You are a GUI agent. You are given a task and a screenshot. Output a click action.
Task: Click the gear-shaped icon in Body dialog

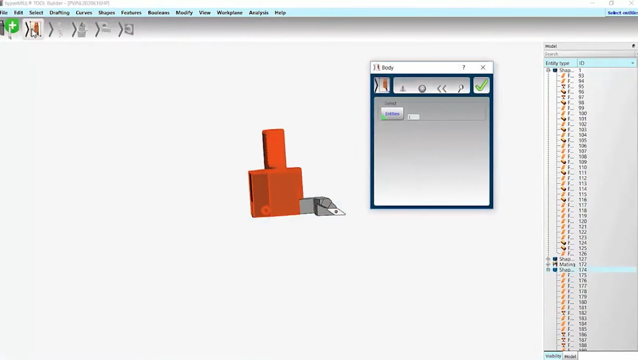(422, 88)
